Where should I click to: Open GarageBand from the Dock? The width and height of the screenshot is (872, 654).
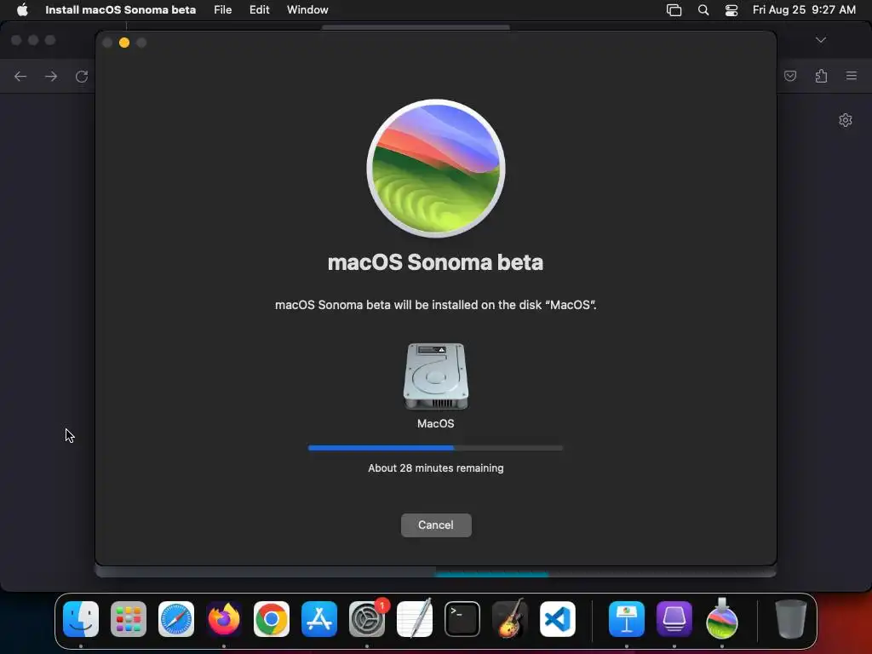(510, 619)
